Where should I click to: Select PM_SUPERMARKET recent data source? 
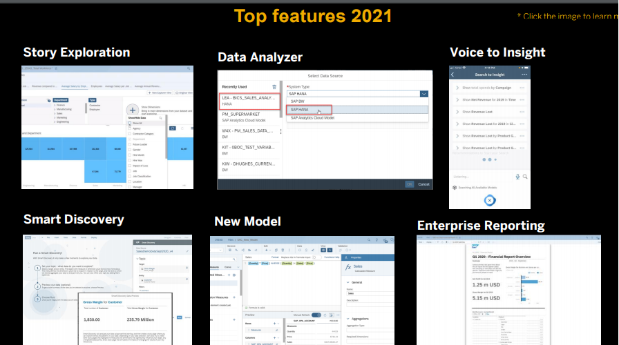click(249, 117)
